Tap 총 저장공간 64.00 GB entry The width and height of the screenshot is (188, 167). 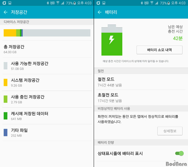click(47, 49)
